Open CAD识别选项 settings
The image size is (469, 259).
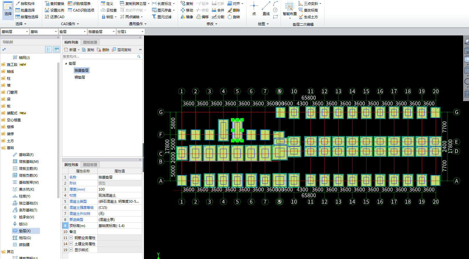click(81, 10)
